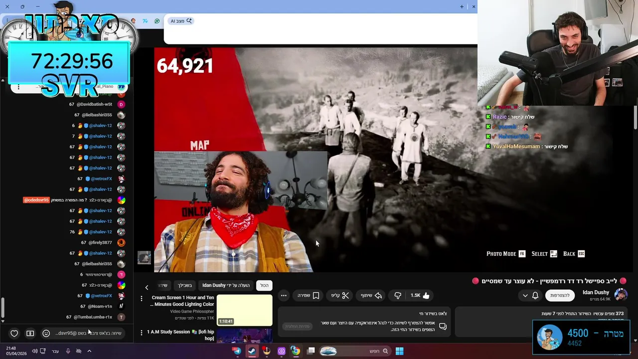
Task: Open Steam from the taskbar
Action: (252, 351)
